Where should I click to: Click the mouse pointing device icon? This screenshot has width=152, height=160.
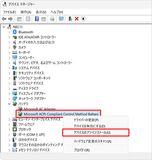15,145
